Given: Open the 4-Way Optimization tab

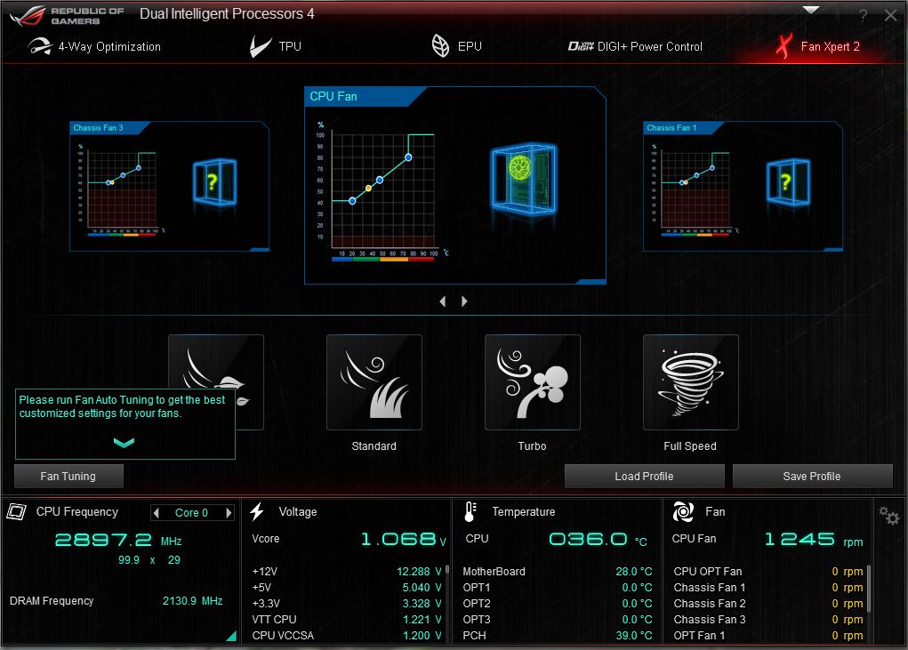Looking at the screenshot, I should (x=94, y=46).
